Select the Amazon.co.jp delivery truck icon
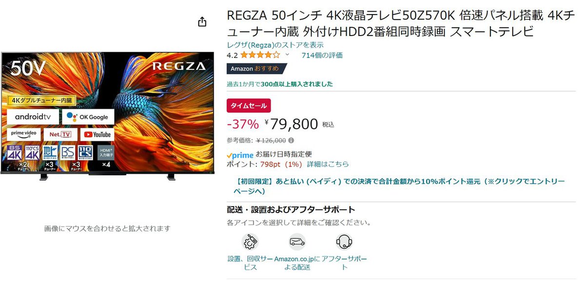The image size is (585, 285). [297, 242]
